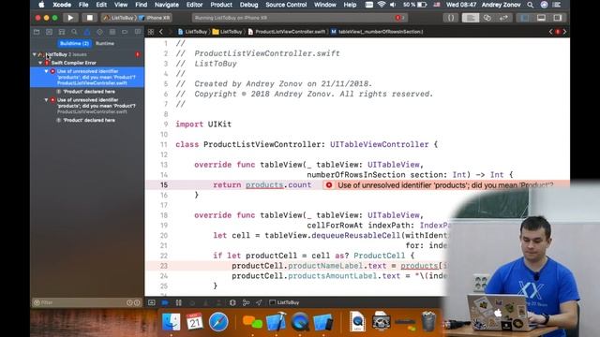This screenshot has width=600, height=337.
Task: Open the ListToBuy scheme dropdown
Action: click(x=119, y=18)
